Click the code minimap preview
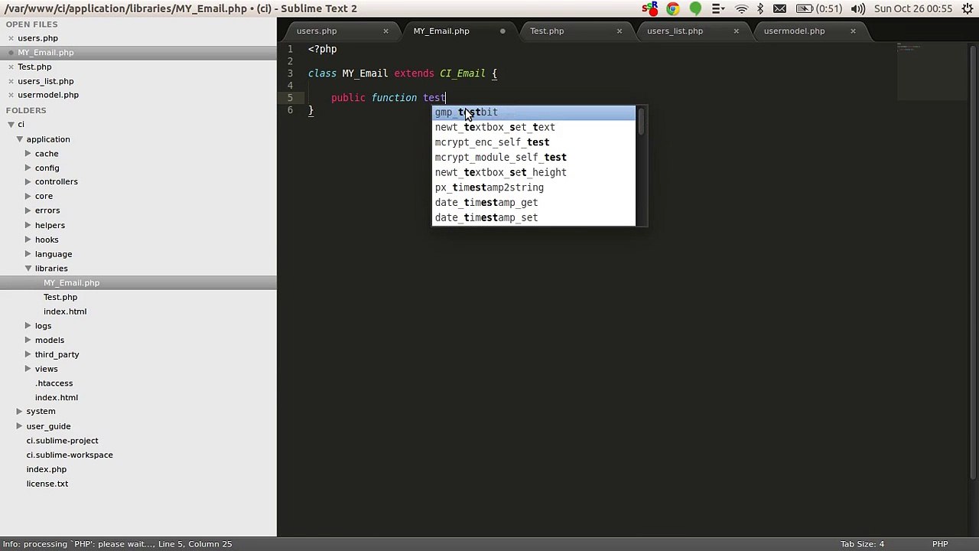The height and width of the screenshot is (551, 979). (x=932, y=71)
